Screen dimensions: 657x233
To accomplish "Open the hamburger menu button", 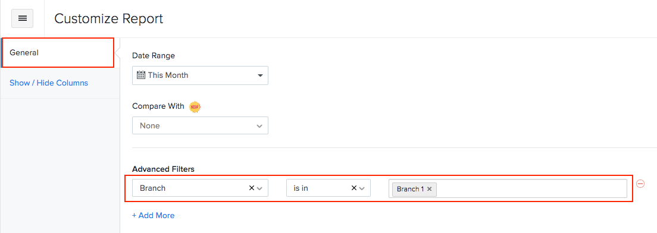I will (x=22, y=18).
